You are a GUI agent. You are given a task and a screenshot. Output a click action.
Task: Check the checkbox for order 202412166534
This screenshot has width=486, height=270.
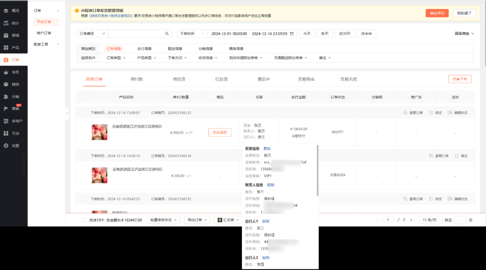[83, 156]
